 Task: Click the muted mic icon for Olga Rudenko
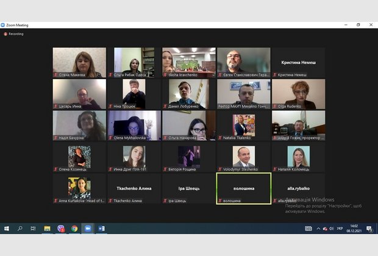[x=274, y=106]
